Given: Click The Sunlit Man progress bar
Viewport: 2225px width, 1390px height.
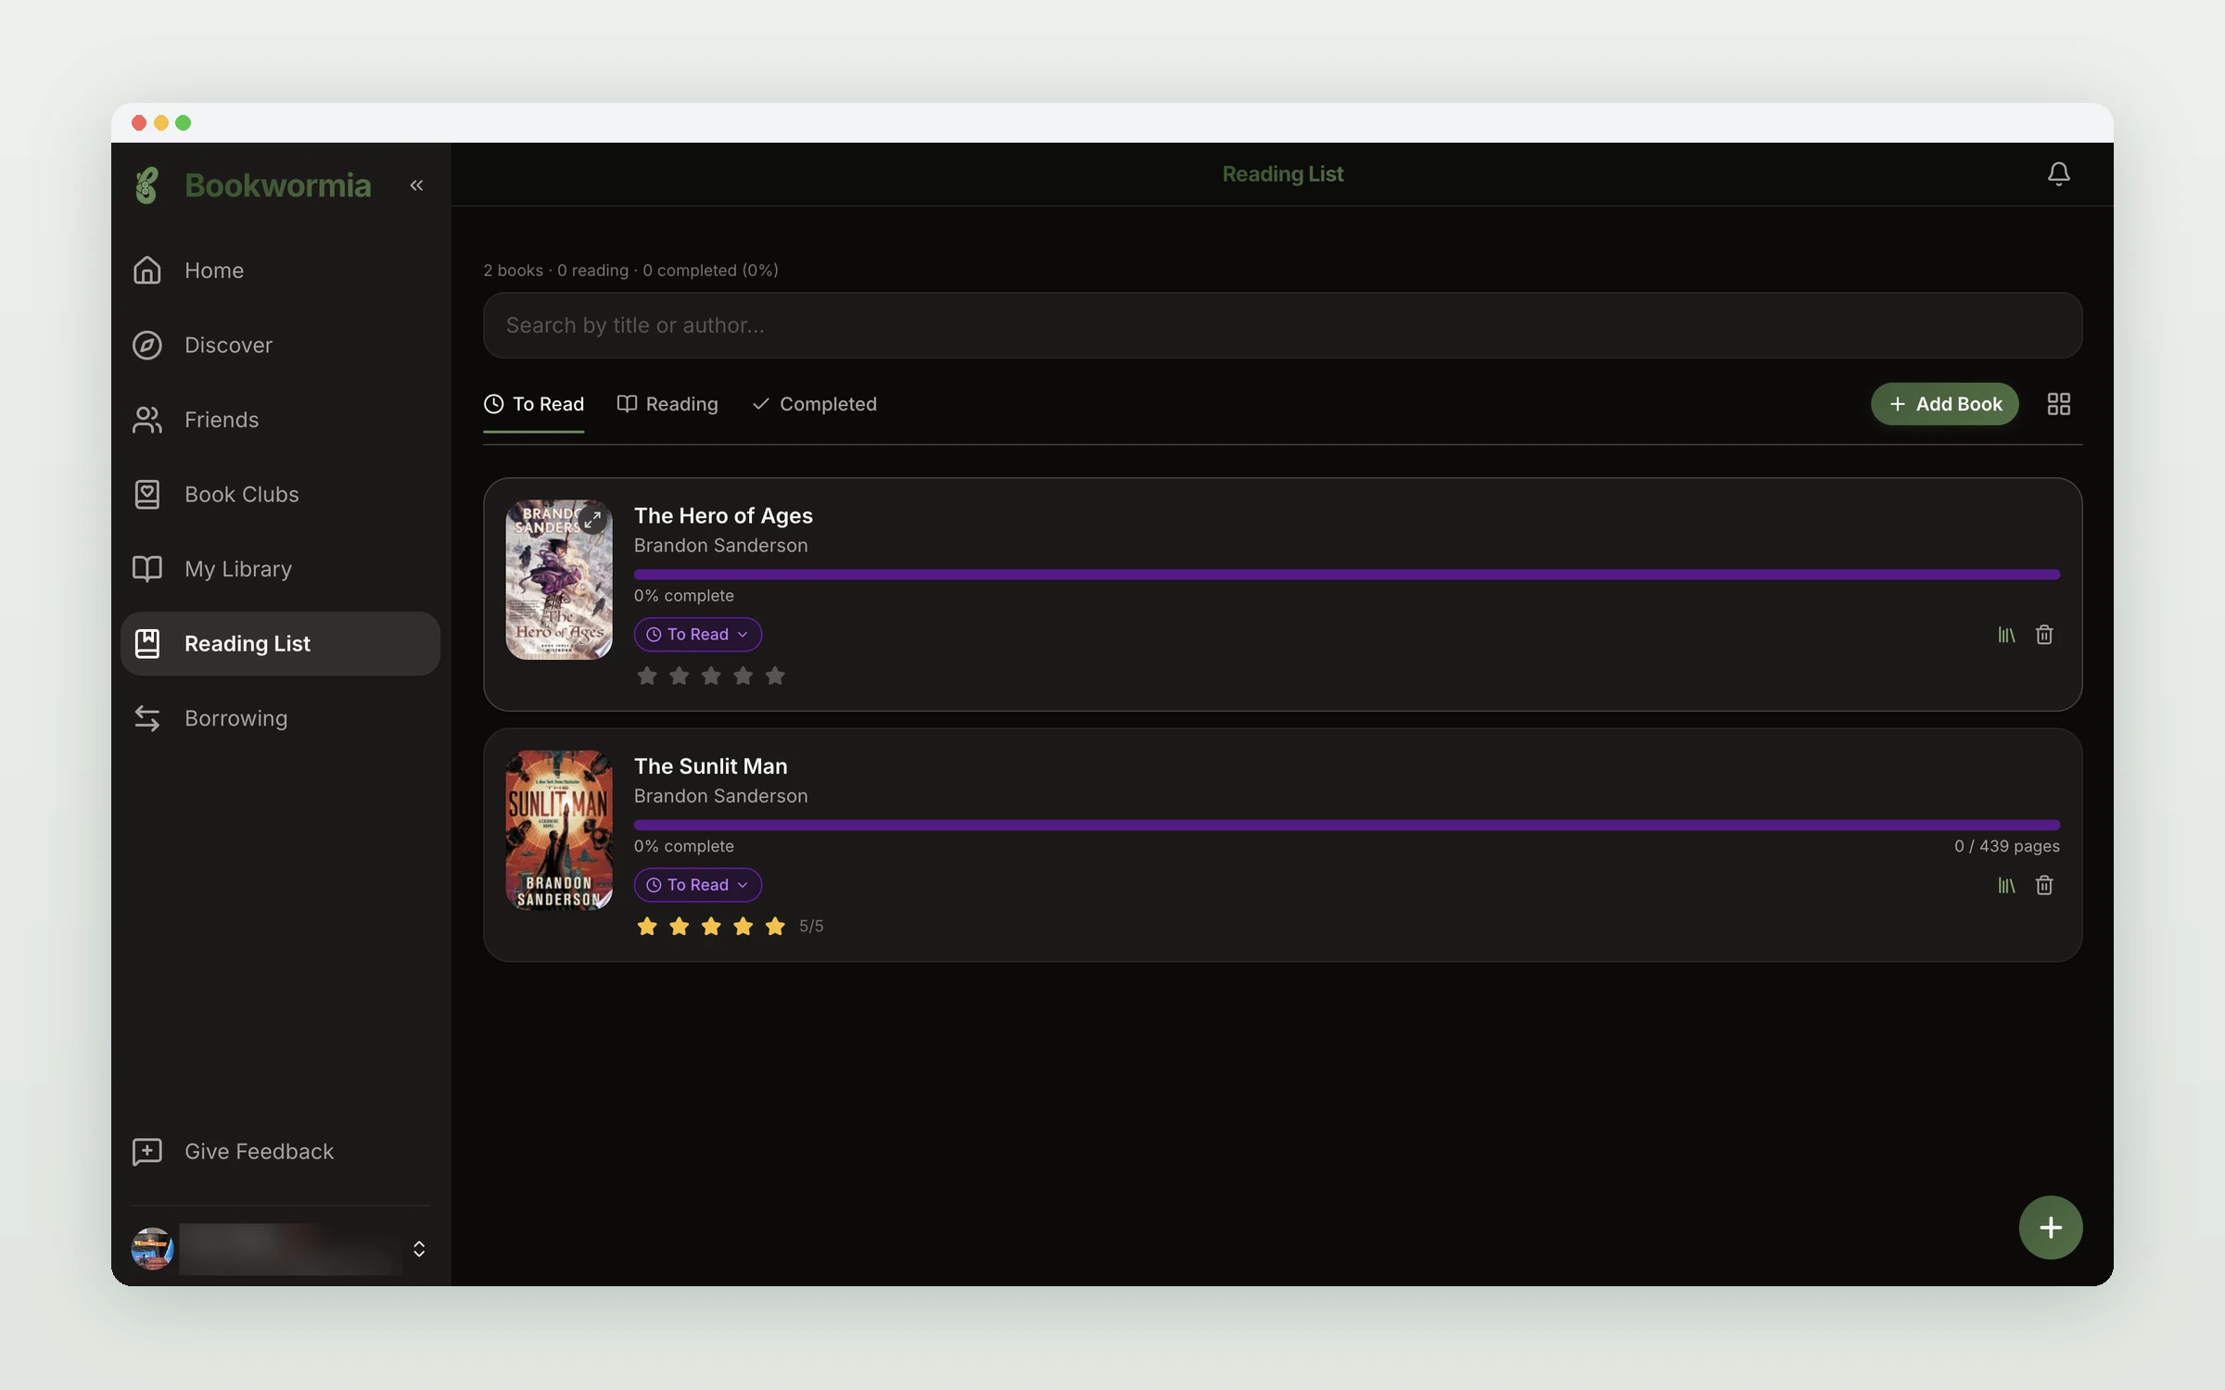Looking at the screenshot, I should coord(1347,825).
